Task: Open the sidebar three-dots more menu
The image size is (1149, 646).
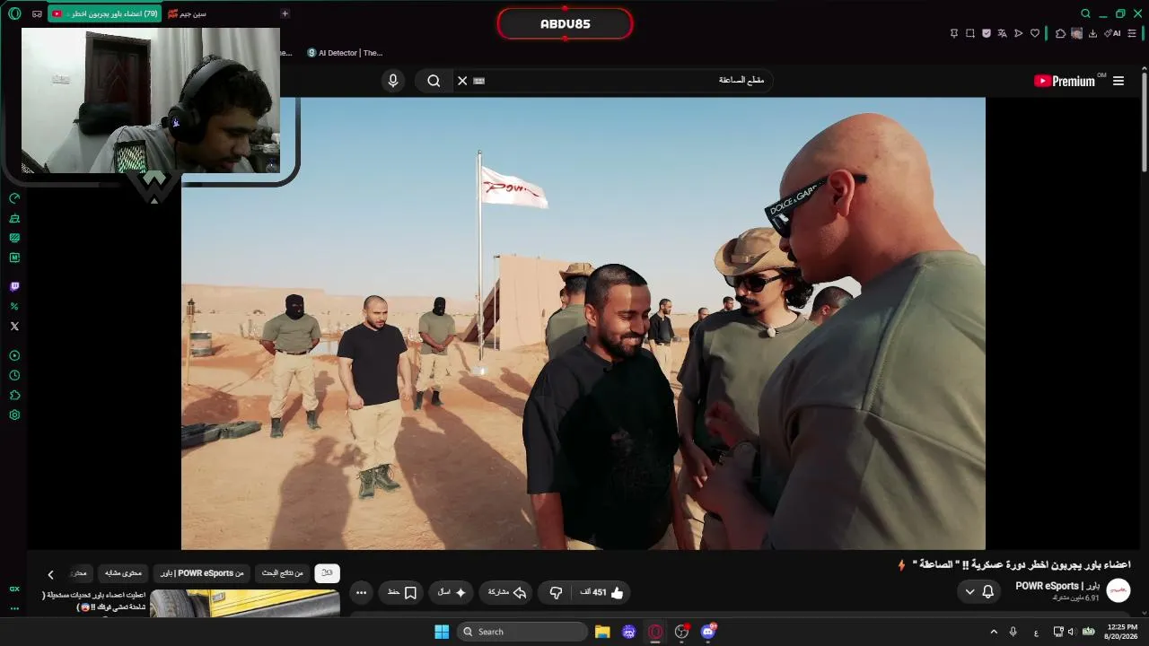Action: (x=14, y=608)
